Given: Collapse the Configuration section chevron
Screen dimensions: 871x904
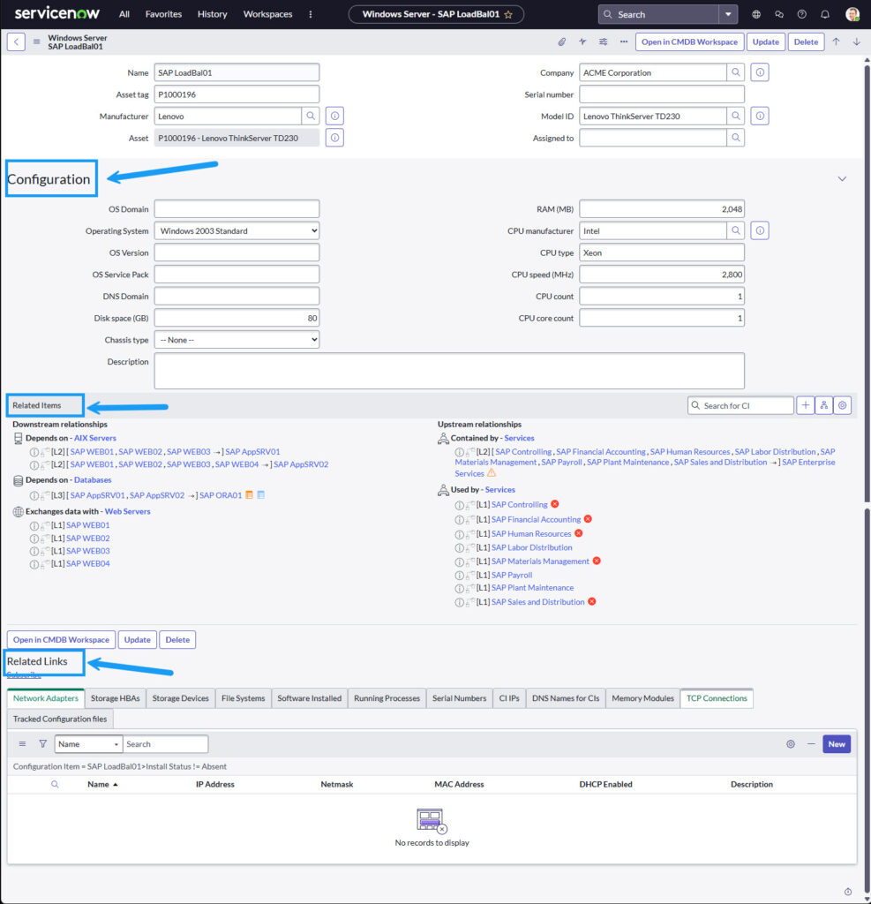Looking at the screenshot, I should pyautogui.click(x=841, y=179).
